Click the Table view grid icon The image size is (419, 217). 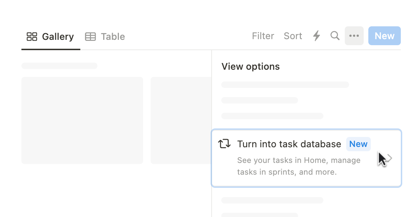(90, 37)
